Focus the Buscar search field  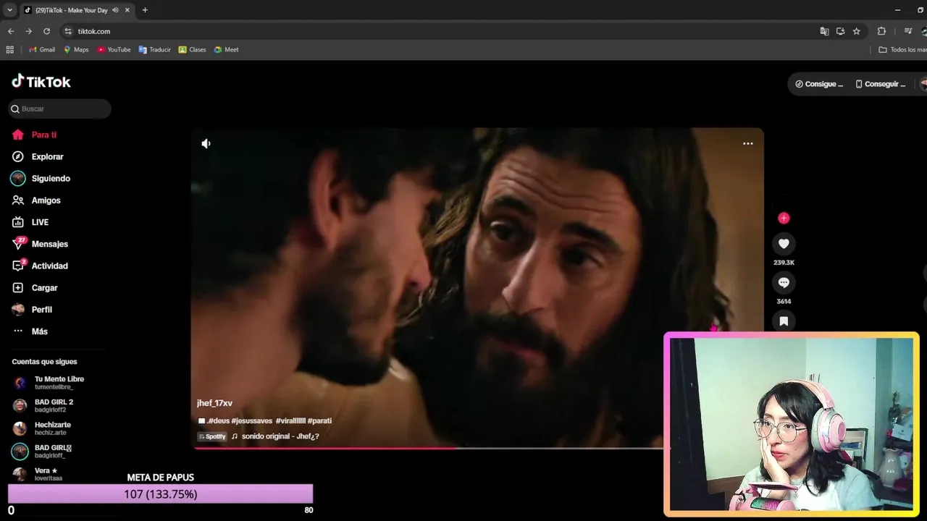(59, 109)
